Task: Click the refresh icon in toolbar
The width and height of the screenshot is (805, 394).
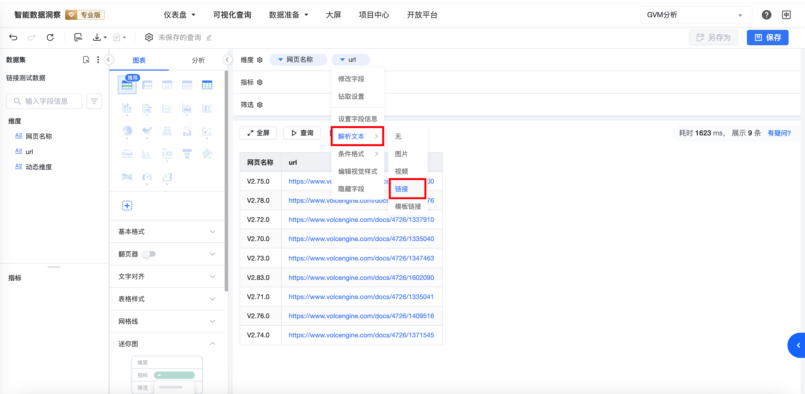Action: click(x=50, y=37)
